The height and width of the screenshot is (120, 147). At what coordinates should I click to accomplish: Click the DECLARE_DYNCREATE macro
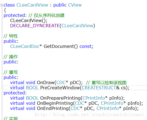coord(35,26)
